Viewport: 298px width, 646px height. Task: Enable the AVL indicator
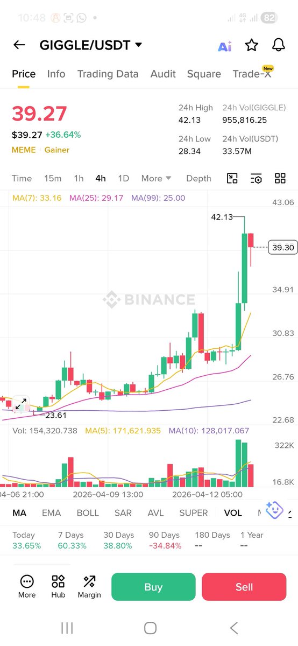pos(155,513)
